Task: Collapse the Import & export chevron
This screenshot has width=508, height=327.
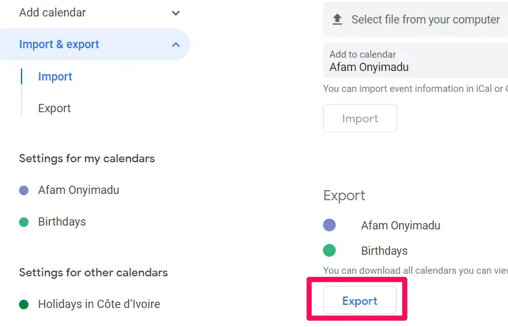Action: pyautogui.click(x=175, y=44)
